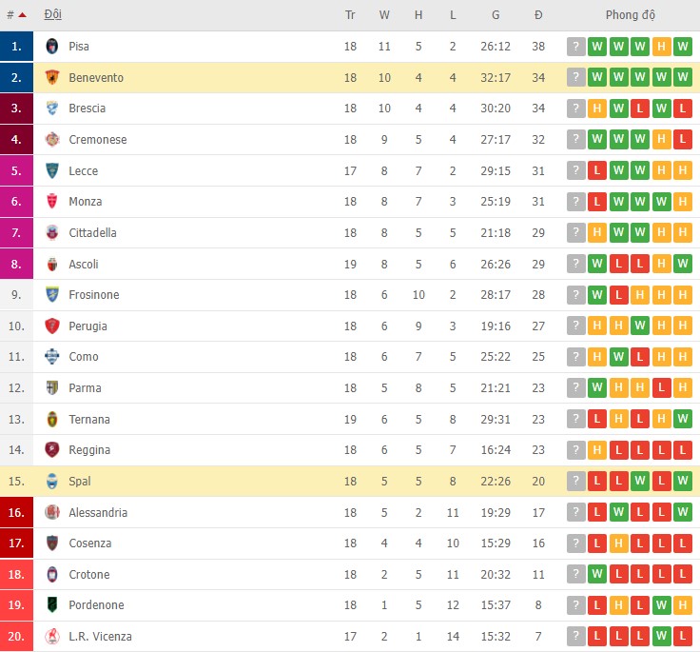
Task: Sort standings by the Đội column header
Action: pos(53,15)
